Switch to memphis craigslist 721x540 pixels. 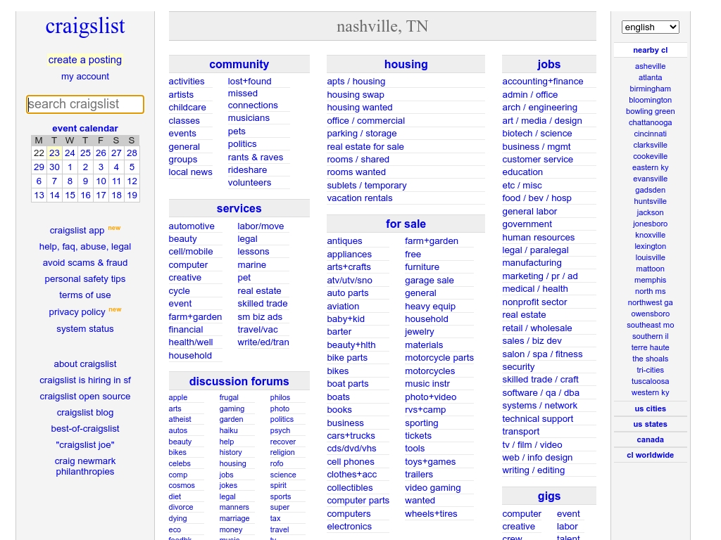[650, 280]
